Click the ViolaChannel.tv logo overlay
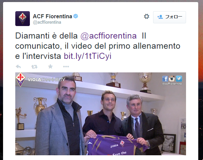This screenshot has height=160, width=203. [x=46, y=79]
